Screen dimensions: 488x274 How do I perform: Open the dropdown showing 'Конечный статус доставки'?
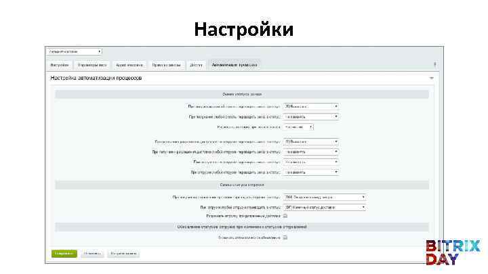pyautogui.click(x=324, y=207)
